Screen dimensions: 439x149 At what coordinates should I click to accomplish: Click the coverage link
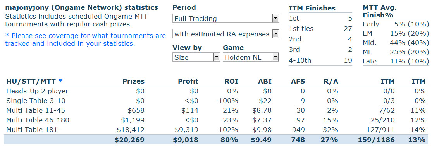tap(63, 36)
